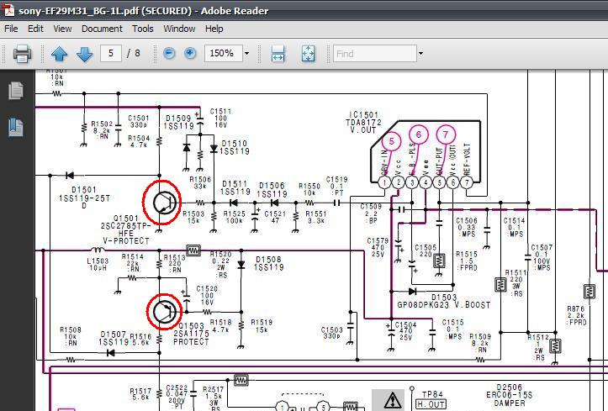Open the Pages panel in sidebar

pyautogui.click(x=16, y=91)
